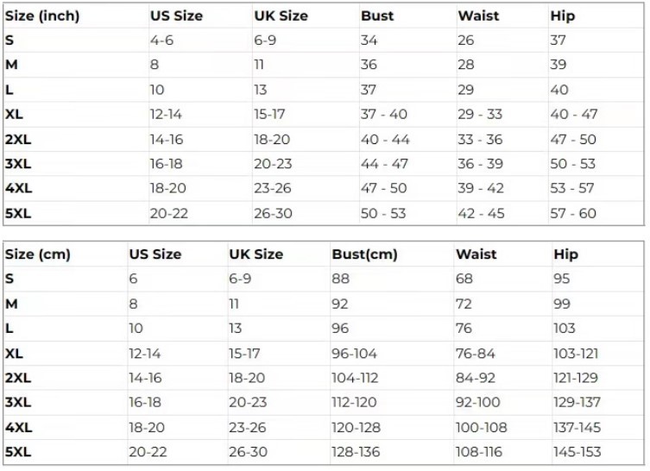The height and width of the screenshot is (471, 650).
Task: Select the 'Bust' header in inch table
Action: [377, 16]
